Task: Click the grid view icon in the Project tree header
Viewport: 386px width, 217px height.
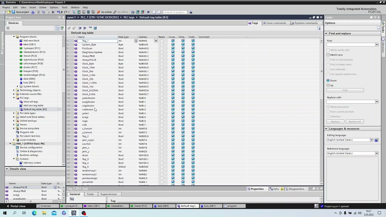Action: click(x=57, y=28)
